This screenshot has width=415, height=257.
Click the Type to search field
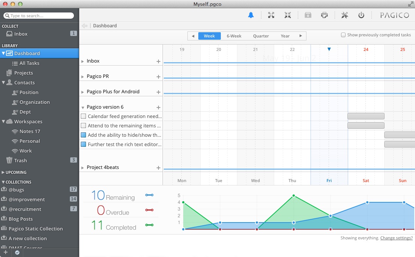(x=39, y=16)
